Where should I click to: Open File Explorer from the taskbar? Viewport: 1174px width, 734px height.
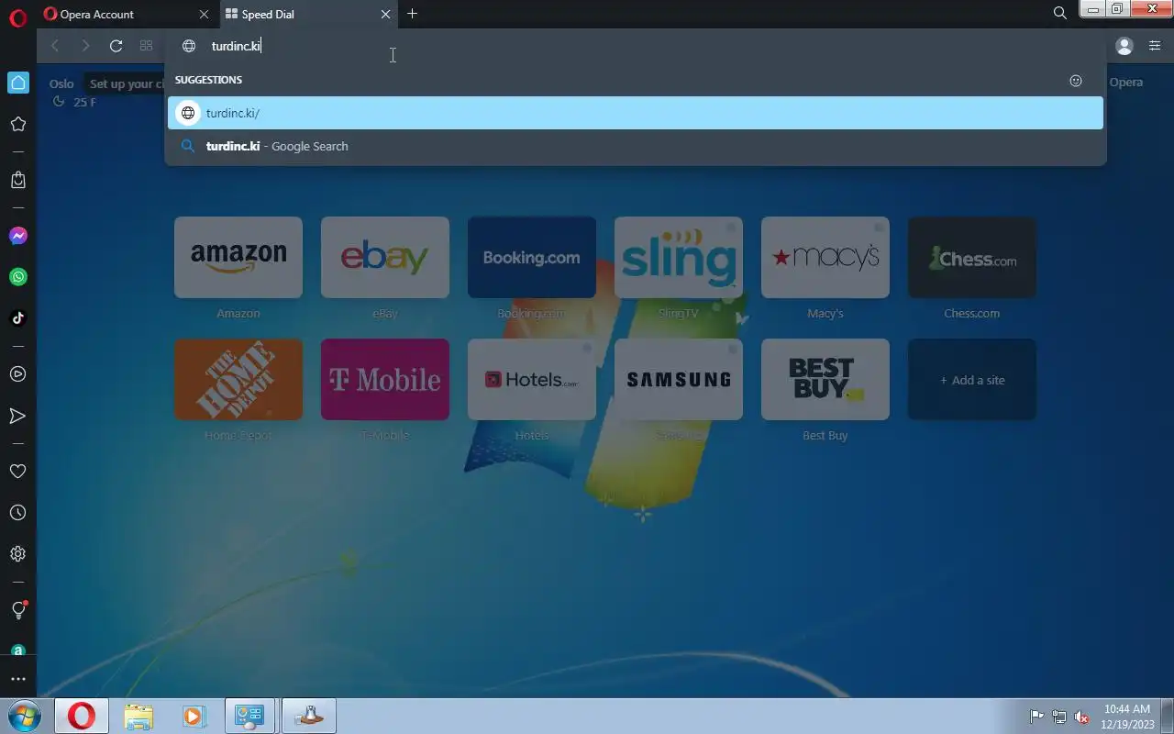click(x=138, y=716)
